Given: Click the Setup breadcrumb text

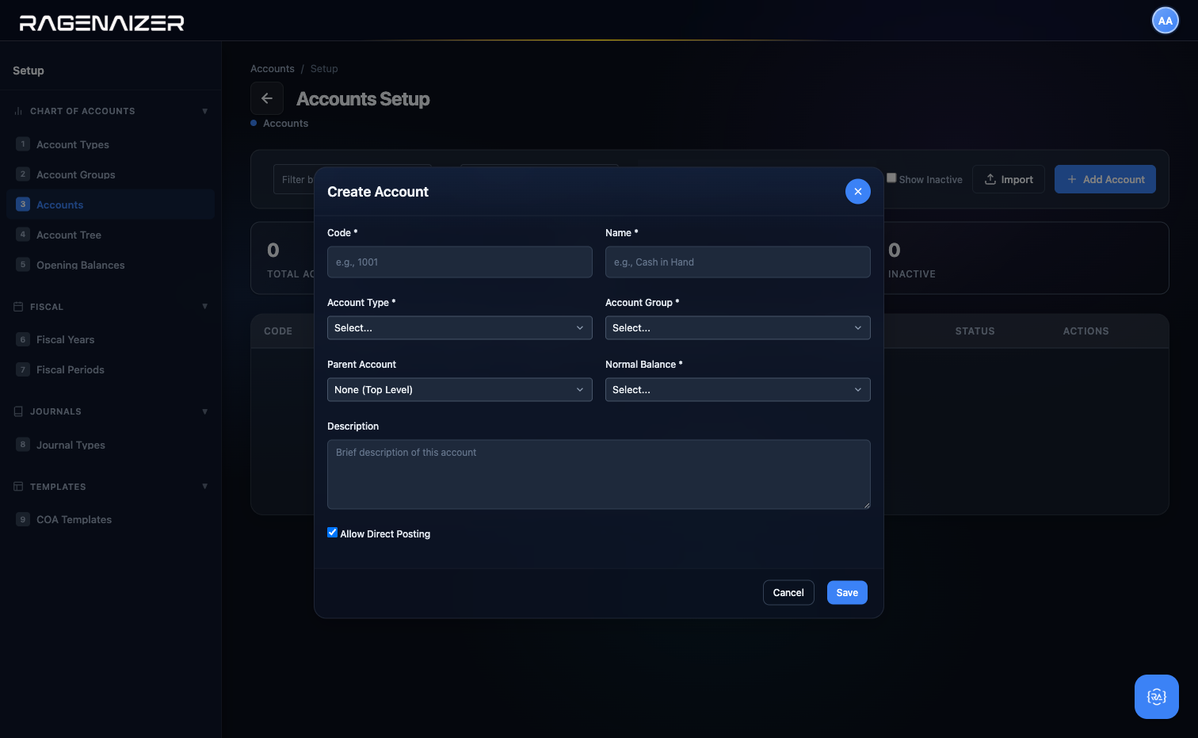Looking at the screenshot, I should pyautogui.click(x=324, y=69).
